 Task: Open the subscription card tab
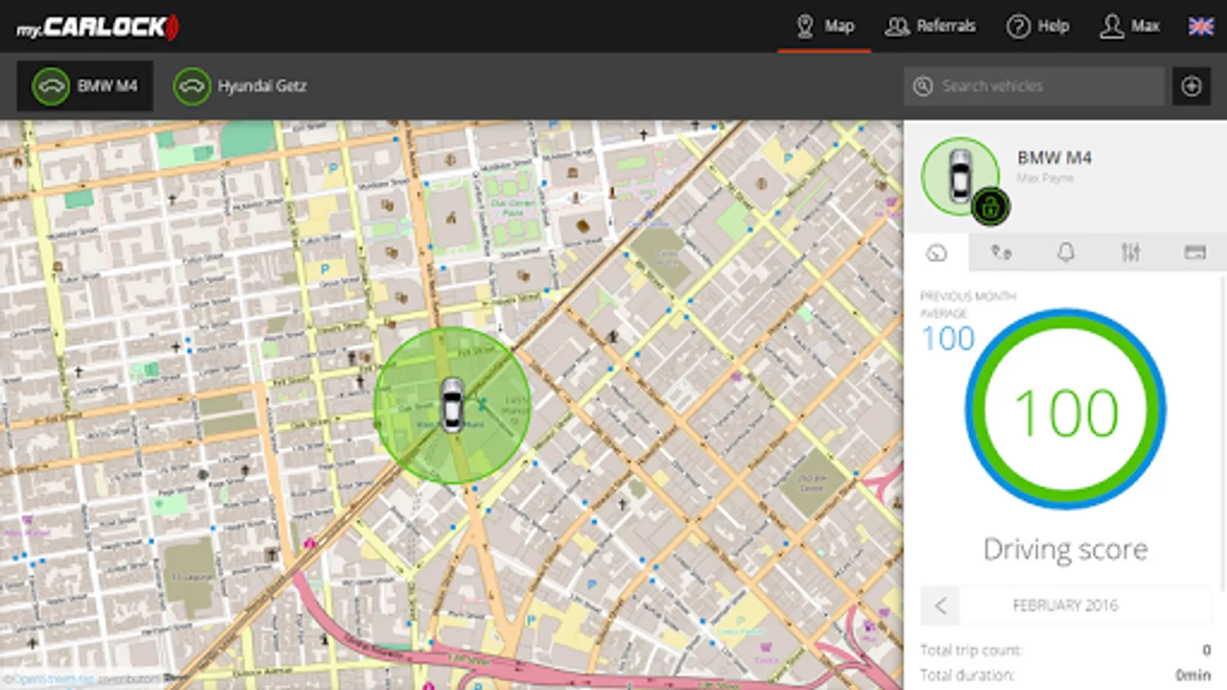click(1195, 252)
